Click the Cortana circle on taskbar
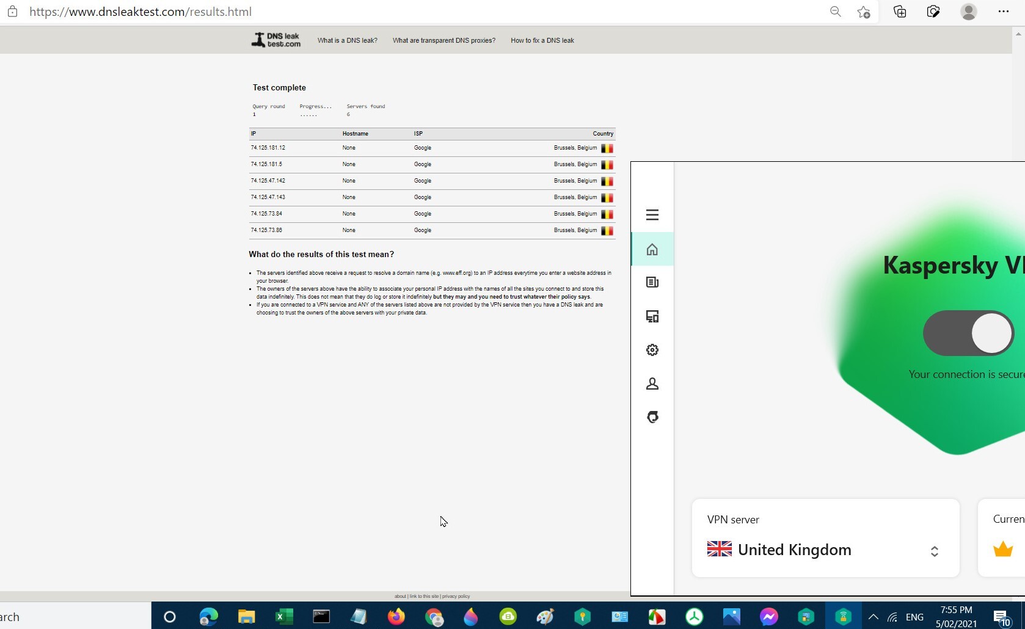The height and width of the screenshot is (629, 1025). click(x=170, y=617)
